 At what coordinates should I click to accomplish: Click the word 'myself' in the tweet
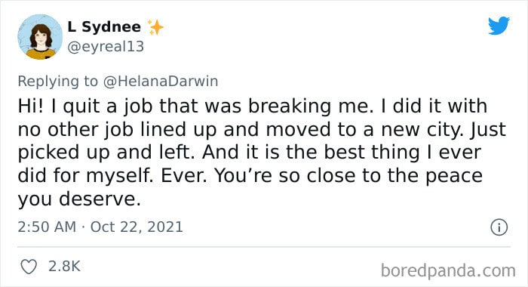(116, 176)
